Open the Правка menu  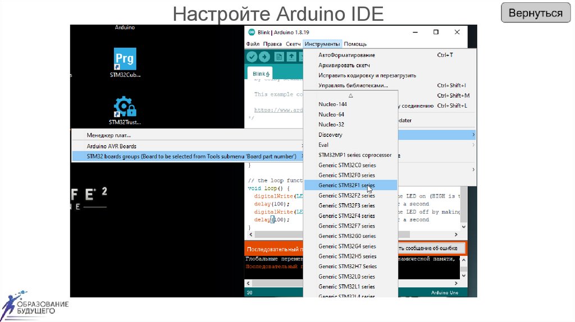[x=272, y=44]
